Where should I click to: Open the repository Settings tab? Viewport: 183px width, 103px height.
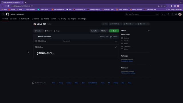[82, 19]
